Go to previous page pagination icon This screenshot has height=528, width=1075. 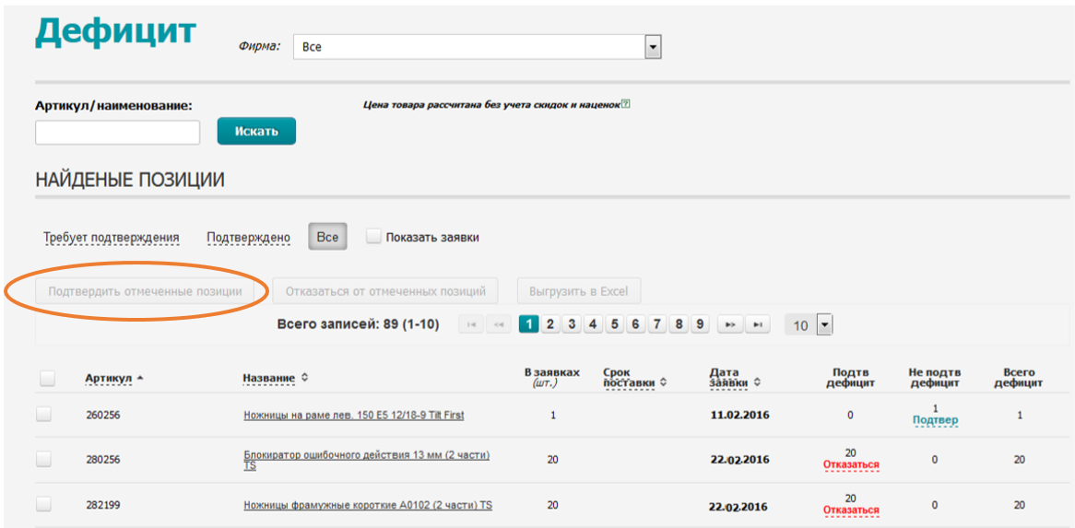499,324
